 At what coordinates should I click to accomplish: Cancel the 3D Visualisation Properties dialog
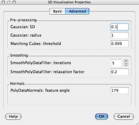[x=124, y=117]
